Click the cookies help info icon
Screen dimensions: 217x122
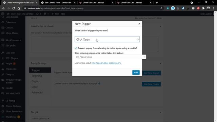click(99, 83)
